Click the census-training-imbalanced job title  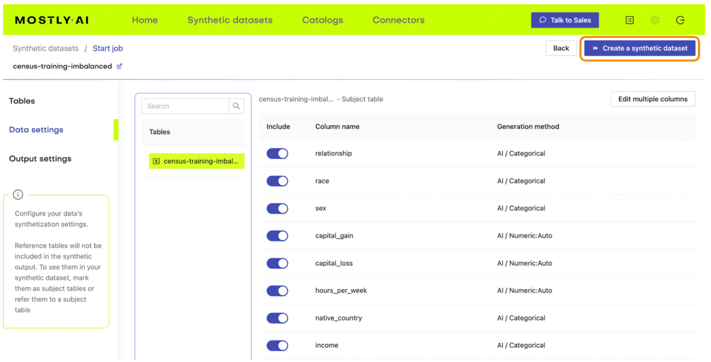pos(62,66)
